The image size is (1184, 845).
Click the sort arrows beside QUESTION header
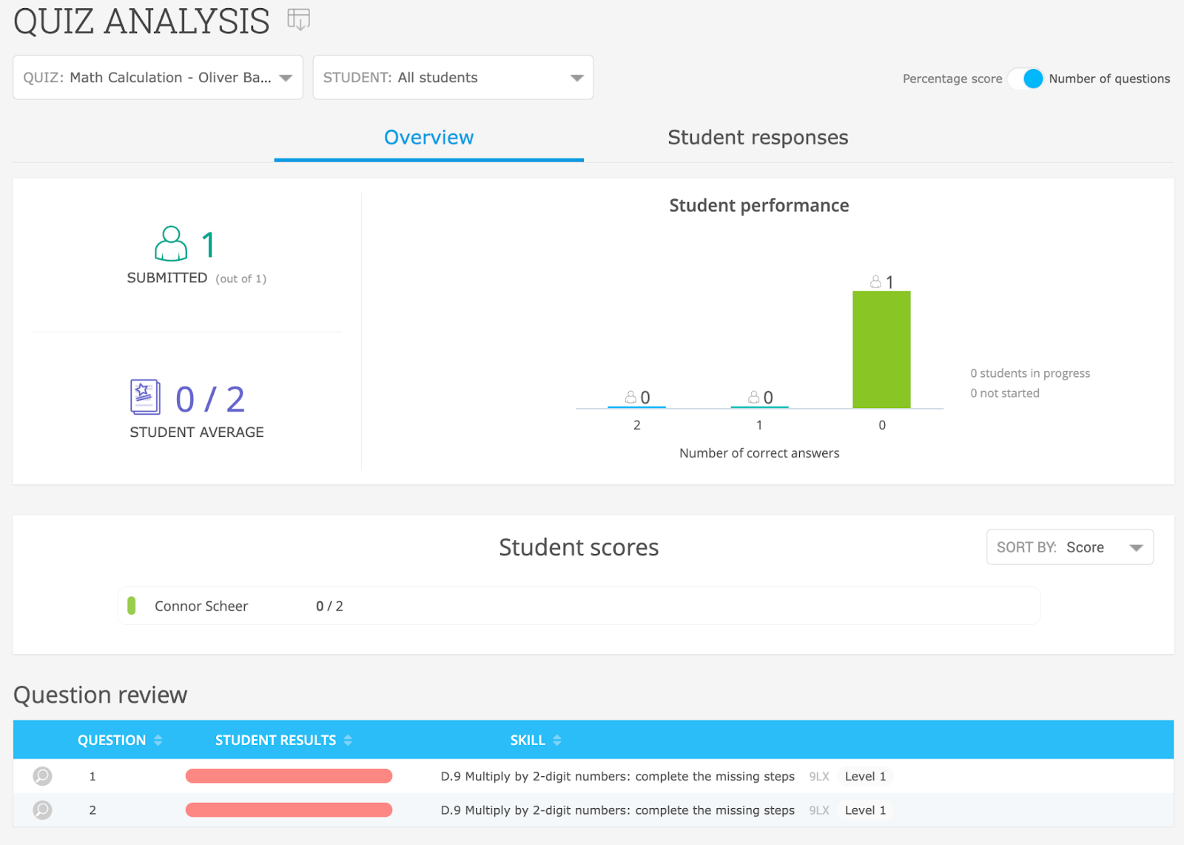(157, 739)
